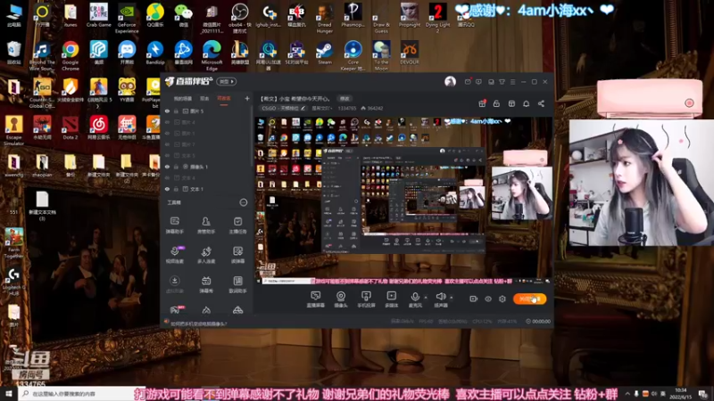Image resolution: width=714 pixels, height=401 pixels.
Task: Open the 弹幕助手 tool in the toolbox
Action: [x=174, y=225]
